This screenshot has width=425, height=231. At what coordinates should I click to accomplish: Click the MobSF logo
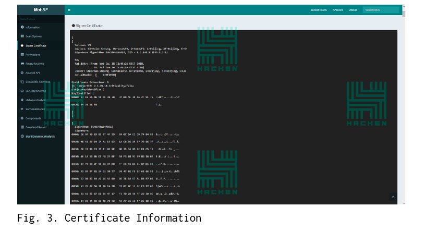pos(41,10)
